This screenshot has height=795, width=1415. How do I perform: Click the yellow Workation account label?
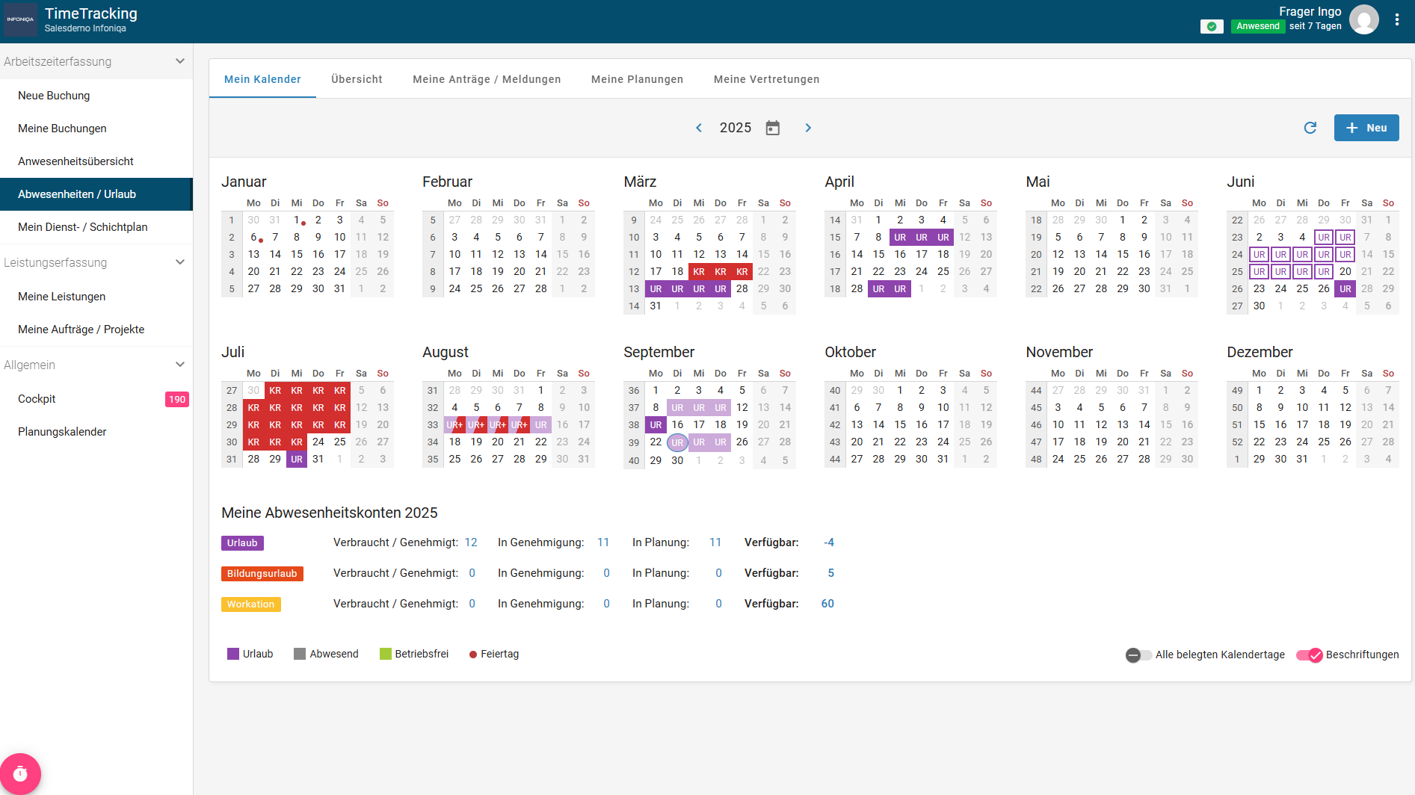(x=250, y=604)
